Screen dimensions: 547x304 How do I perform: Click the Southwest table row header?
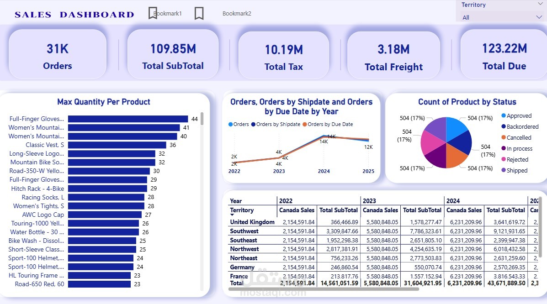pos(244,231)
